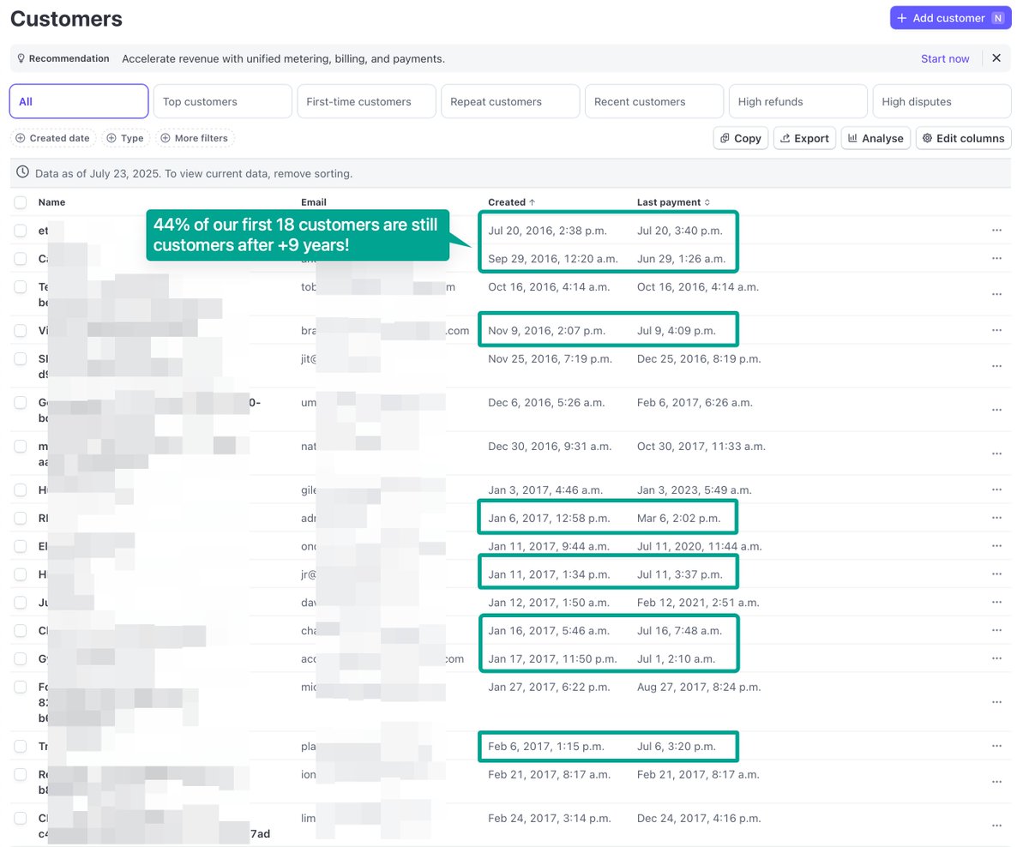This screenshot has height=847, width=1029.
Task: Show the High disputes tab
Action: point(942,101)
